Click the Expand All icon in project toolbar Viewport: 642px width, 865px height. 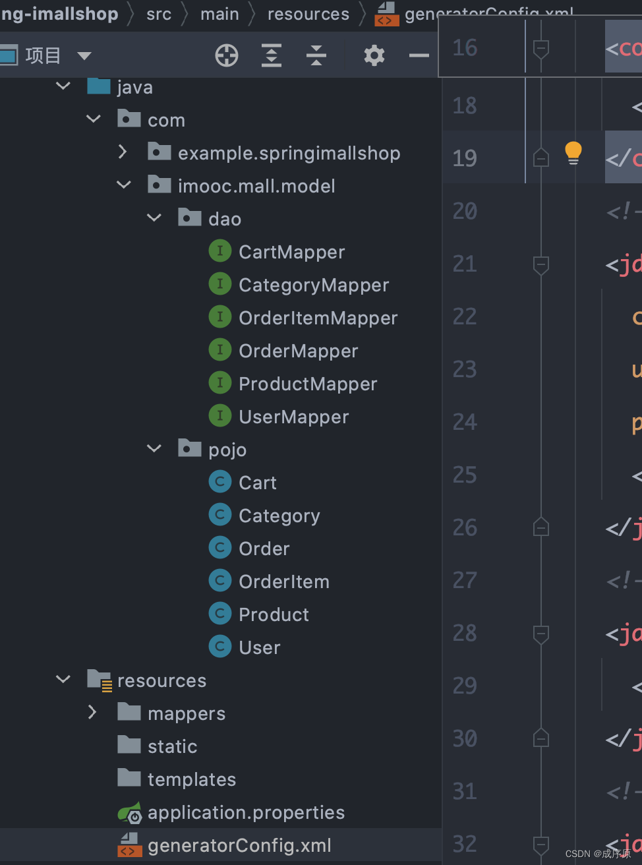(x=271, y=55)
